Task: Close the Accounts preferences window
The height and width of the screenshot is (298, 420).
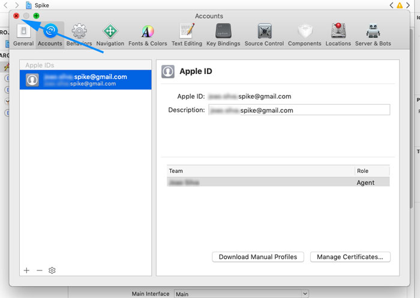Action: point(16,16)
